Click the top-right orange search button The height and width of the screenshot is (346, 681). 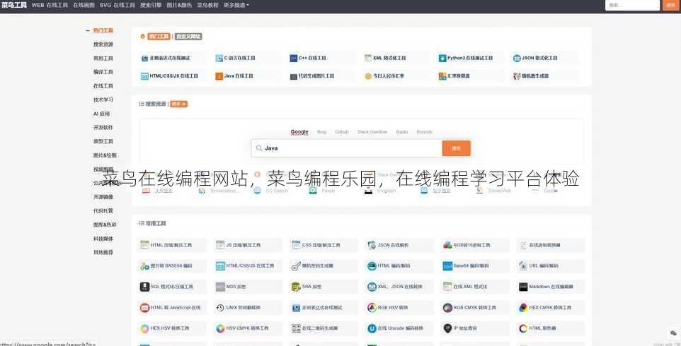670,5
